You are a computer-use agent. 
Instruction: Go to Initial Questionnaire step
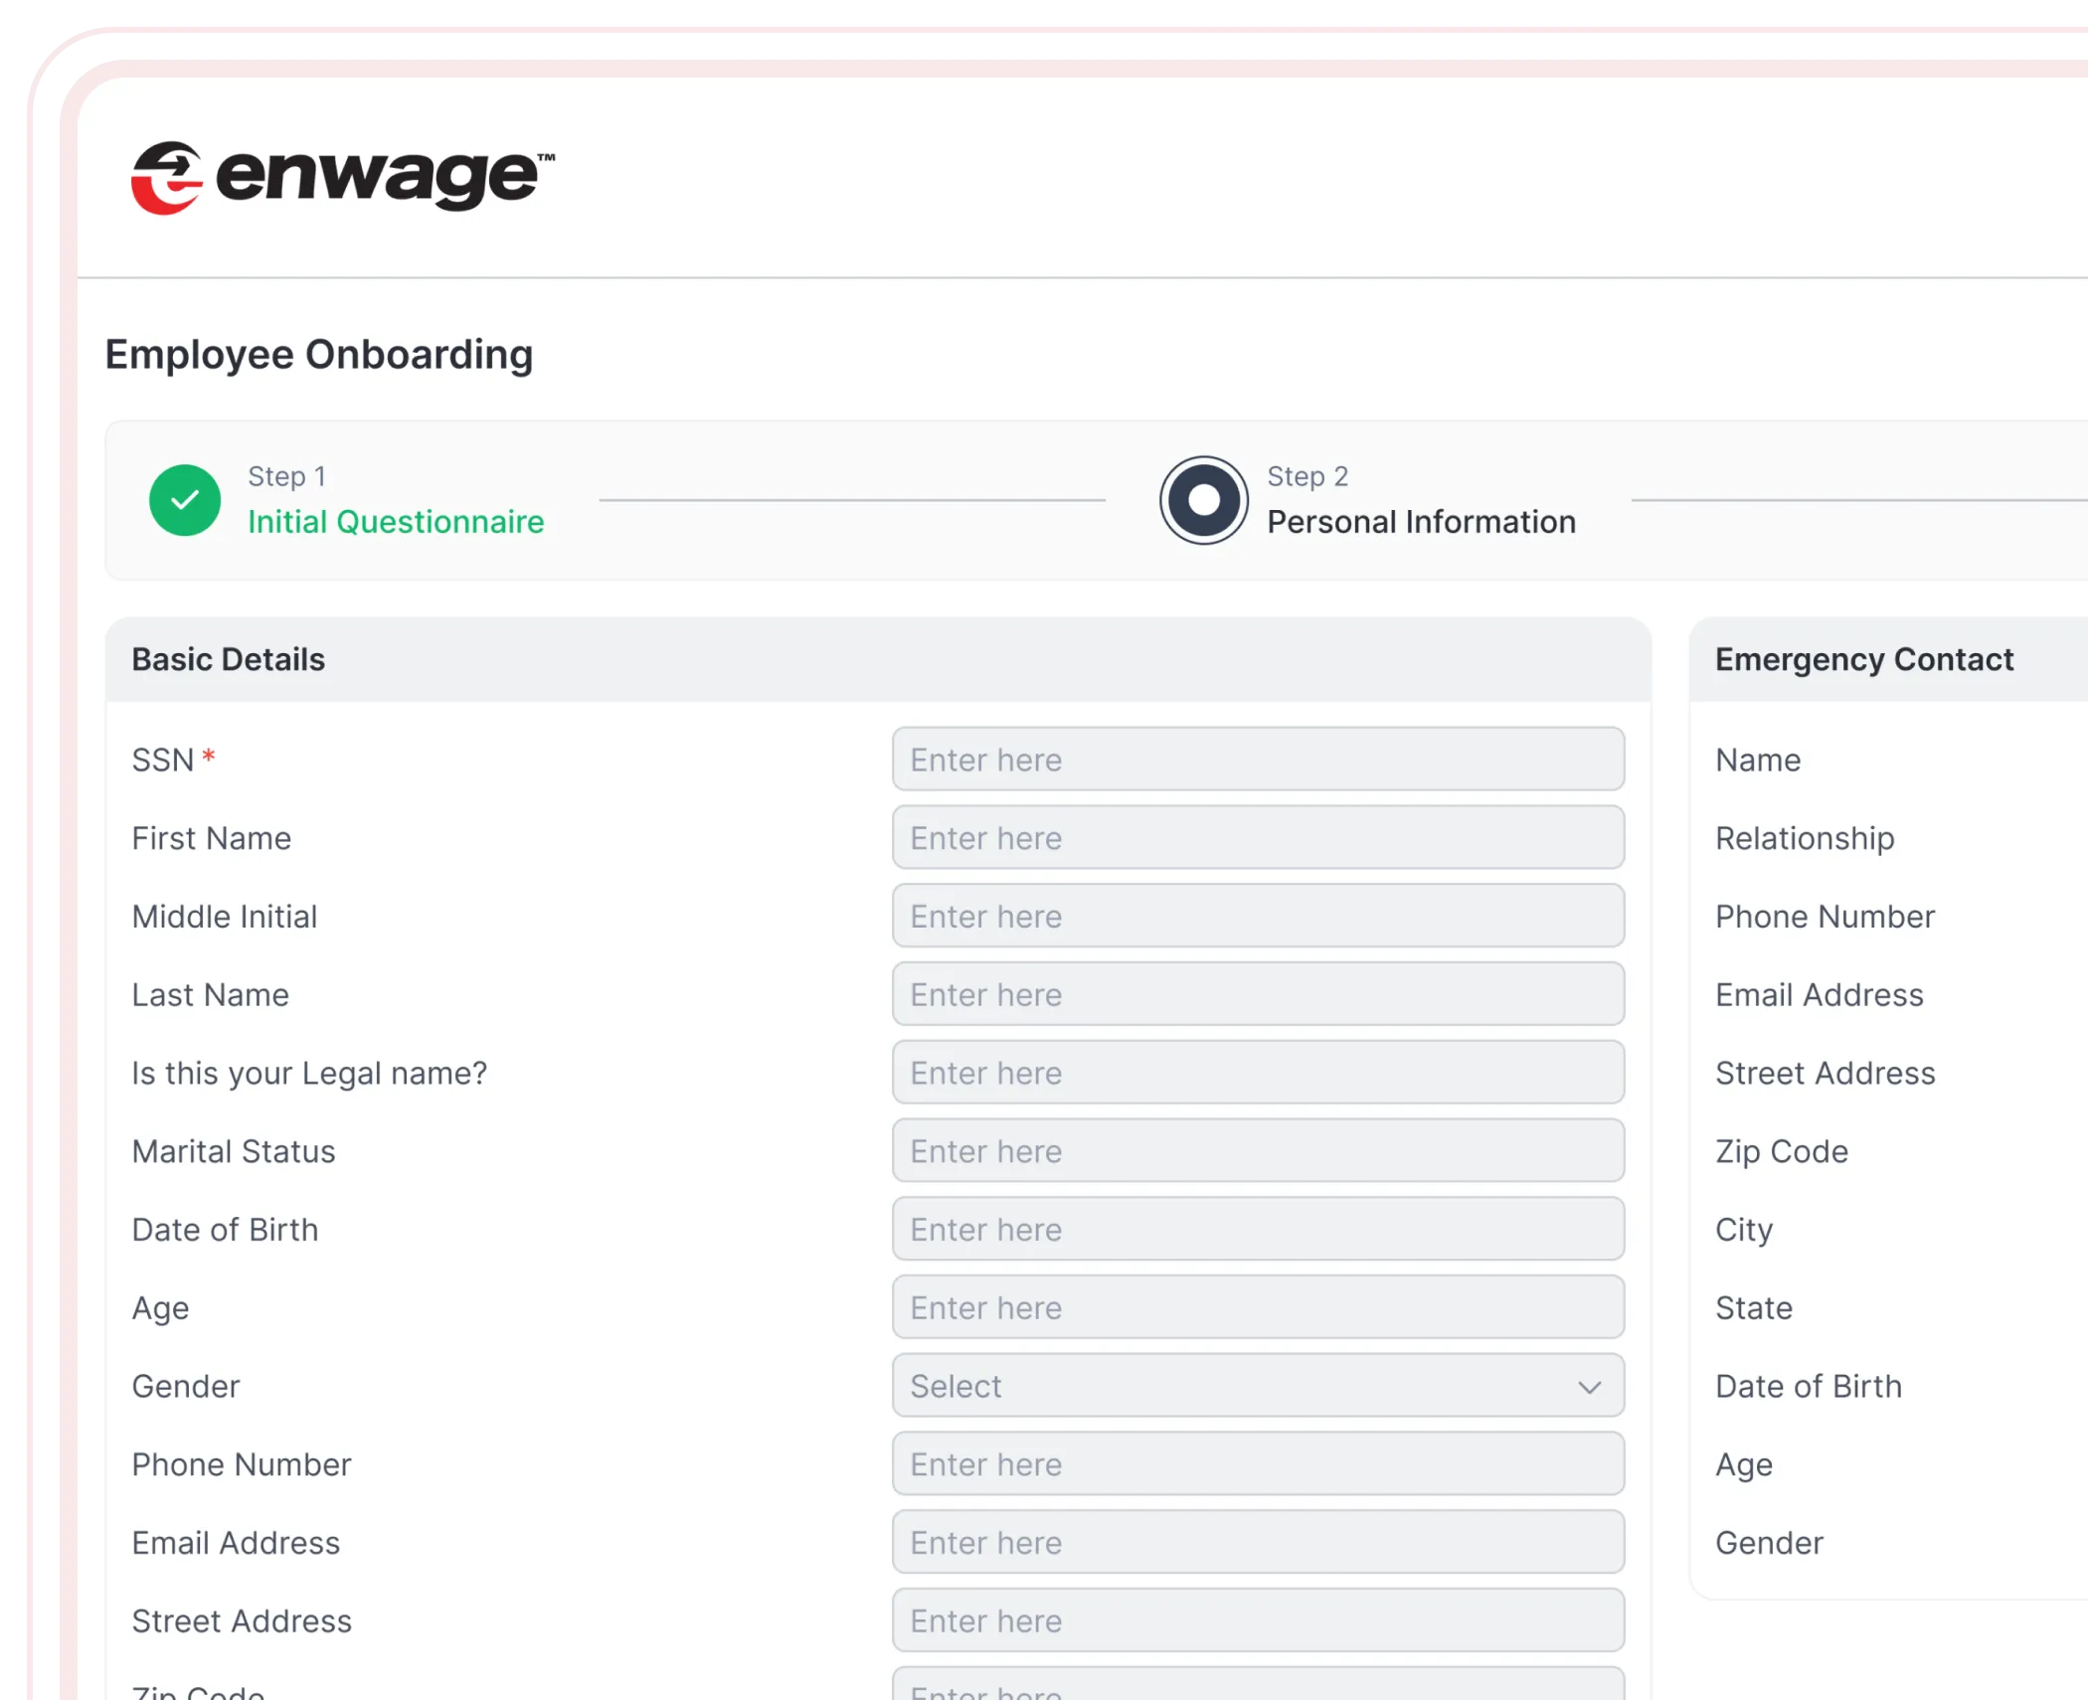coord(395,522)
